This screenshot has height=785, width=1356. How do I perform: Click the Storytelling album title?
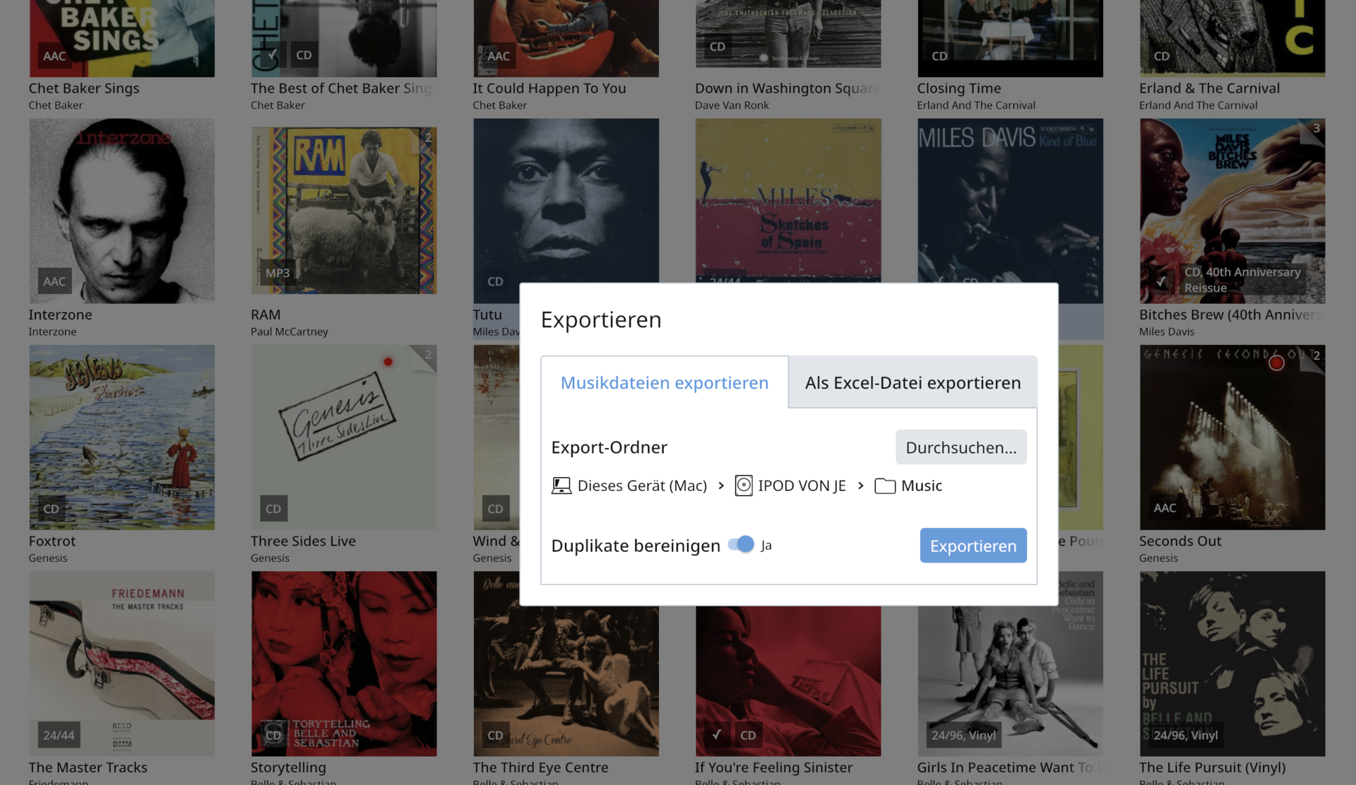pyautogui.click(x=288, y=767)
